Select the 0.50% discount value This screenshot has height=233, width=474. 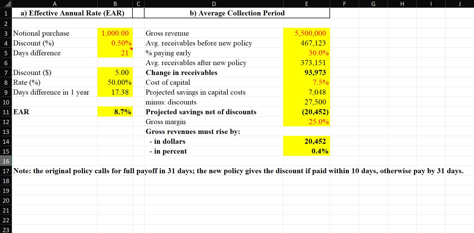(115, 43)
